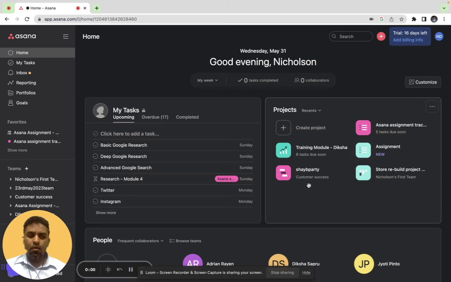Open Training Module - Diksha project icon
This screenshot has height=282, width=451.
tap(283, 150)
